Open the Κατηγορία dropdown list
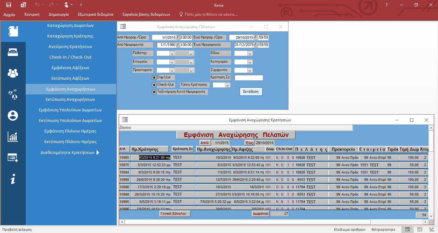Screen dimensions: 438x233 click(x=250, y=62)
